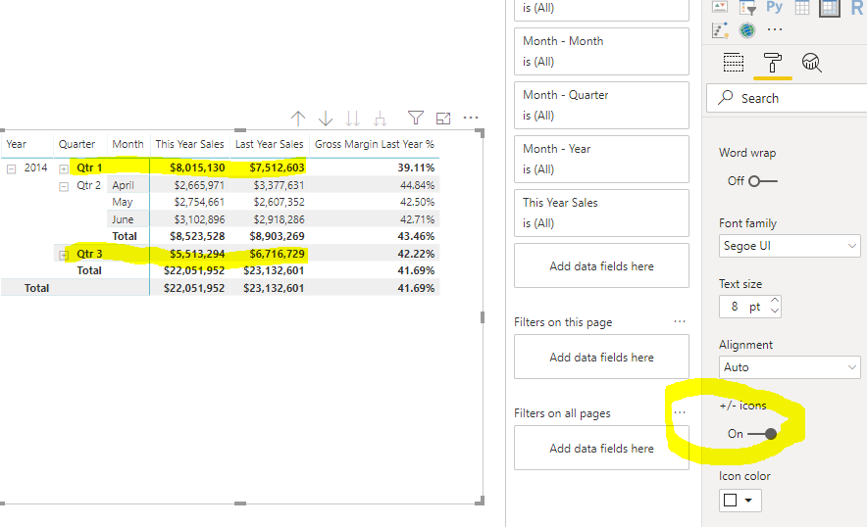Open the Month - Year filter card
The height and width of the screenshot is (527, 867).
pos(601,159)
